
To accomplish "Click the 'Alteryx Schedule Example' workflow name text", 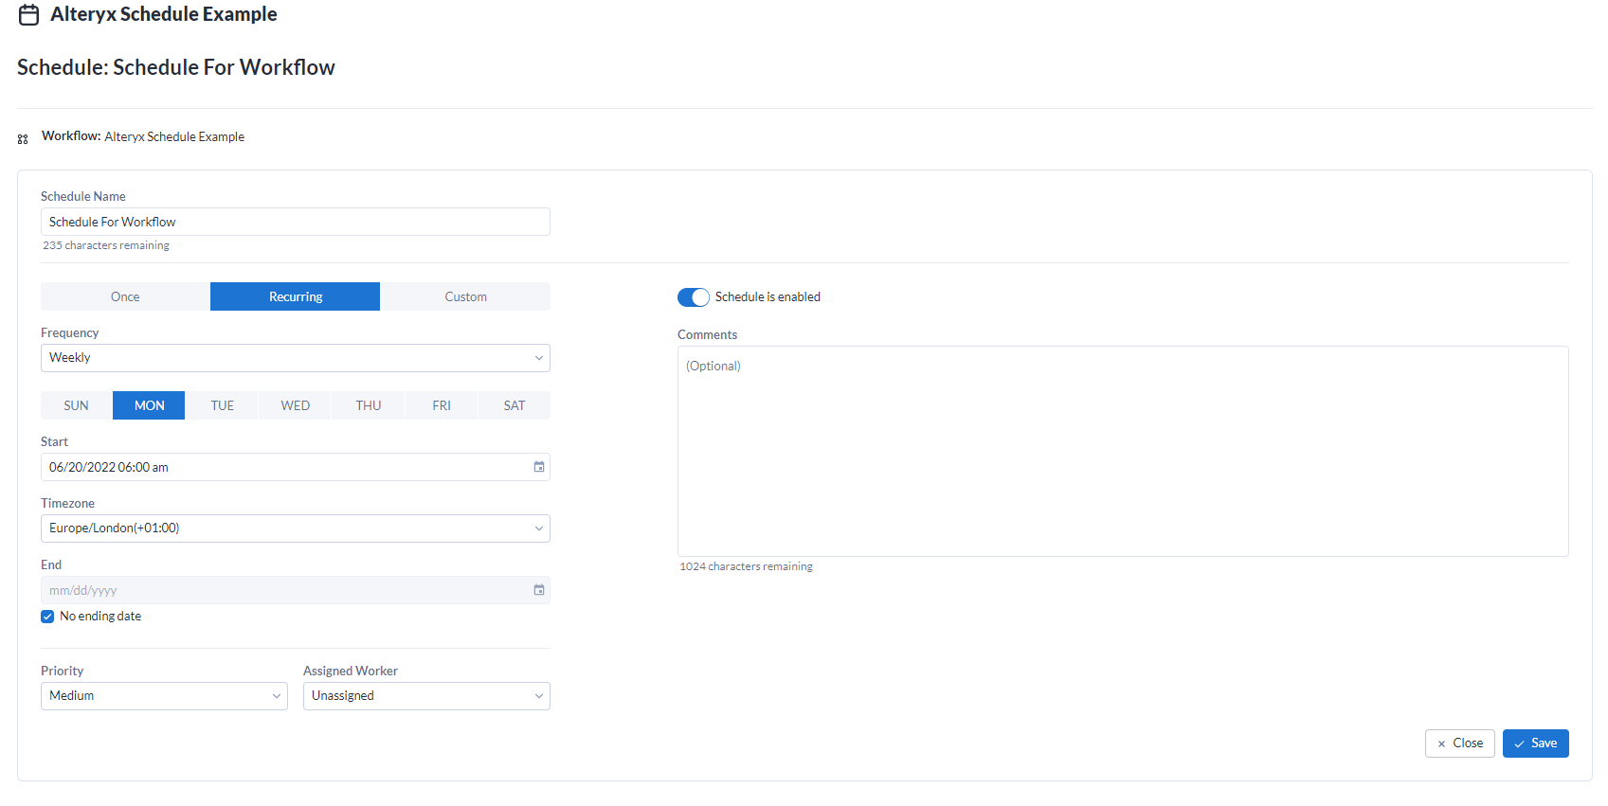I will pyautogui.click(x=174, y=137).
